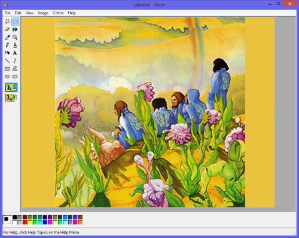Viewport: 299px width, 238px height.
Task: Enable opaque selection mode option
Action: [11, 87]
